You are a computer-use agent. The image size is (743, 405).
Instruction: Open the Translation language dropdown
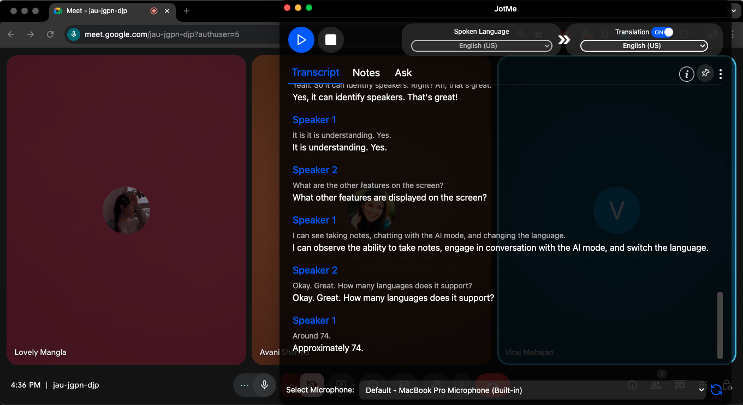[x=644, y=46]
